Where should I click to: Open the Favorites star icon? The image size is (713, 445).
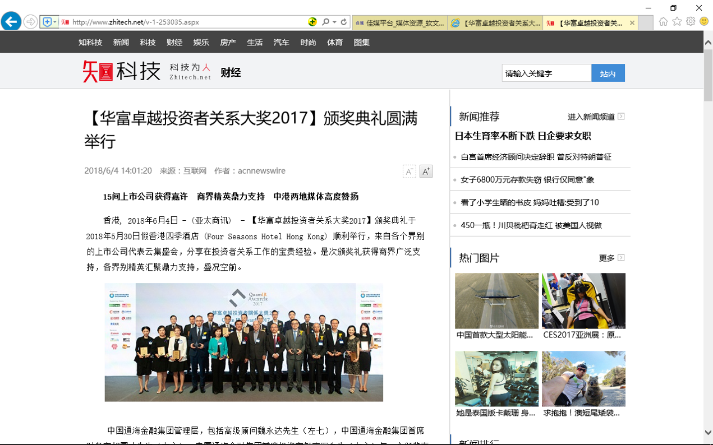click(677, 22)
